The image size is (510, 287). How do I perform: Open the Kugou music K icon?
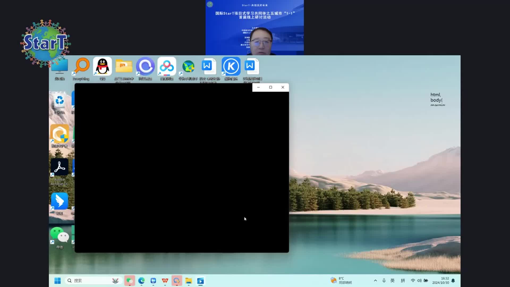(231, 67)
